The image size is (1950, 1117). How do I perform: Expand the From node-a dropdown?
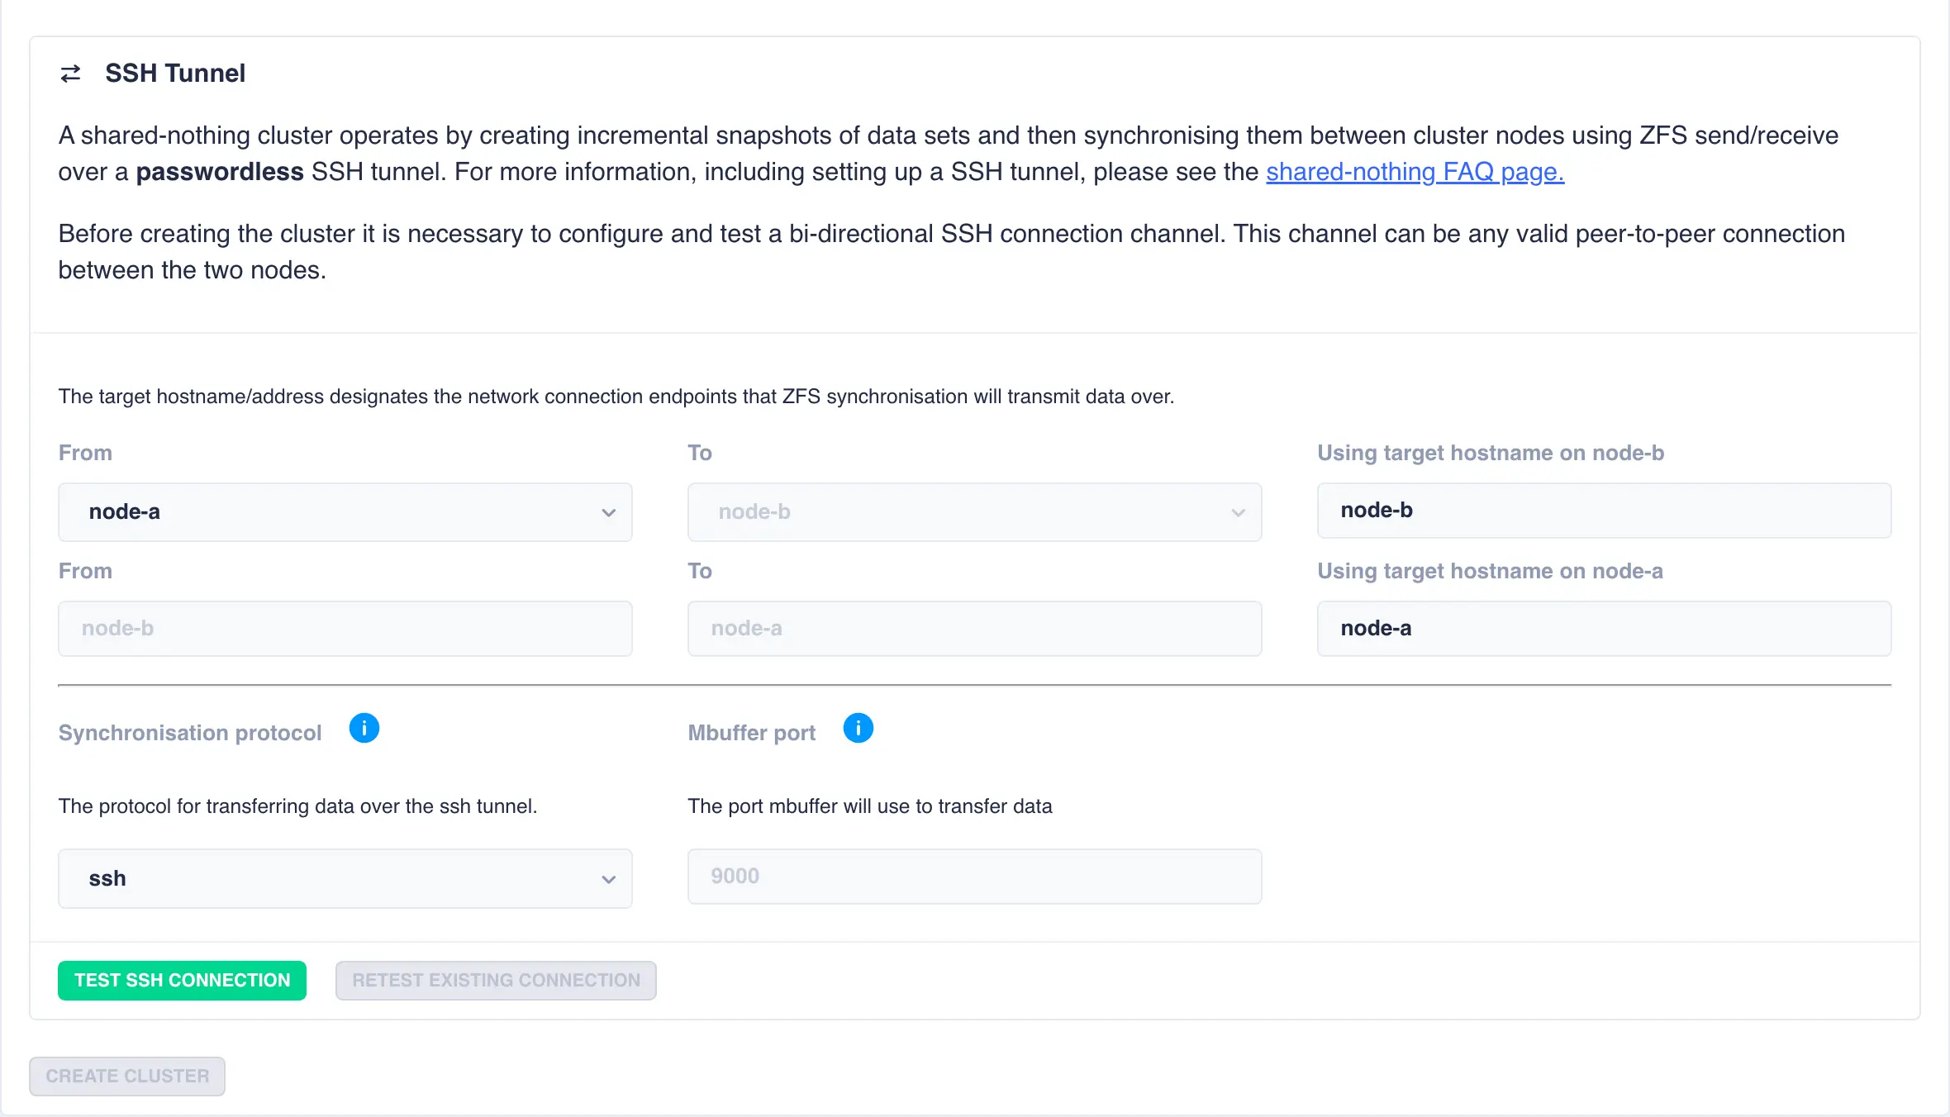click(345, 512)
